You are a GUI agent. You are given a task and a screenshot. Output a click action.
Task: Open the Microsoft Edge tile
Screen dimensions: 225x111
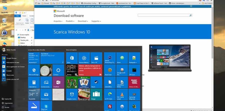point(34,70)
